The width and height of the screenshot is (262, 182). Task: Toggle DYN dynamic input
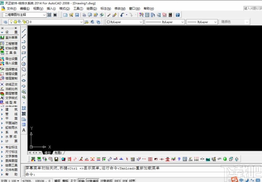[125, 180]
